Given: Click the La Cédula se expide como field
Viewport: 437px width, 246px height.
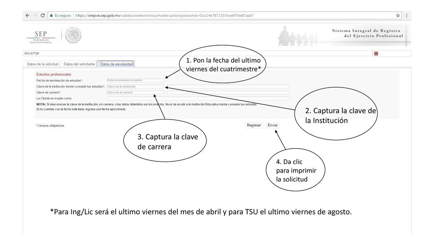Looking at the screenshot, I should [198, 98].
